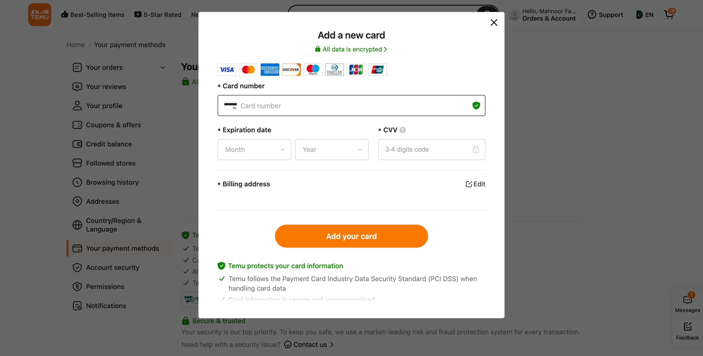Click the Add your card button
The width and height of the screenshot is (703, 356).
coord(351,236)
